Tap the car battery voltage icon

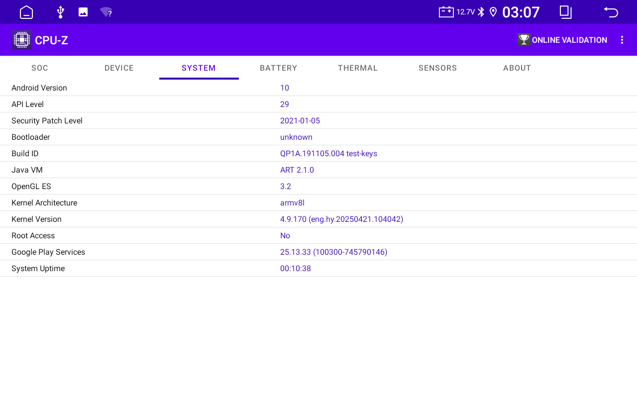coord(446,12)
